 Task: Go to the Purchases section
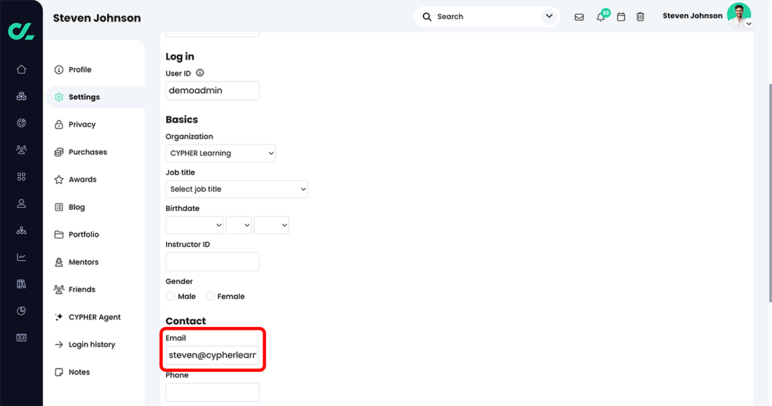[x=88, y=151]
